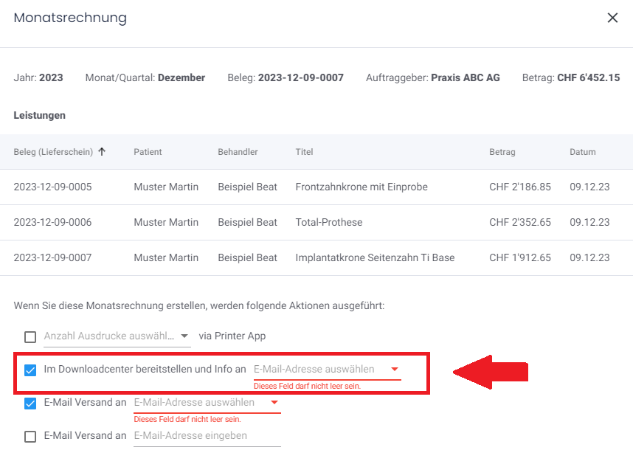Click the Datum column header
The width and height of the screenshot is (633, 450).
tap(582, 151)
